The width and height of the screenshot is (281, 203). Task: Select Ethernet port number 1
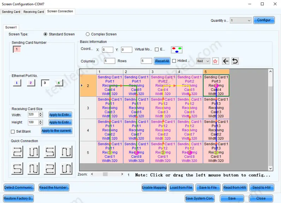17,83
